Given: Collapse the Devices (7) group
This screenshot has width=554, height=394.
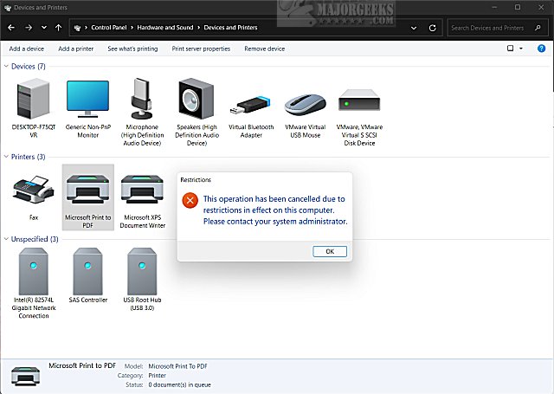Looking at the screenshot, I should point(6,66).
